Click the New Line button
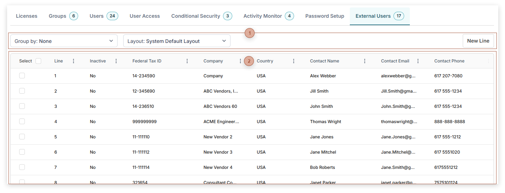The image size is (505, 193). click(478, 41)
